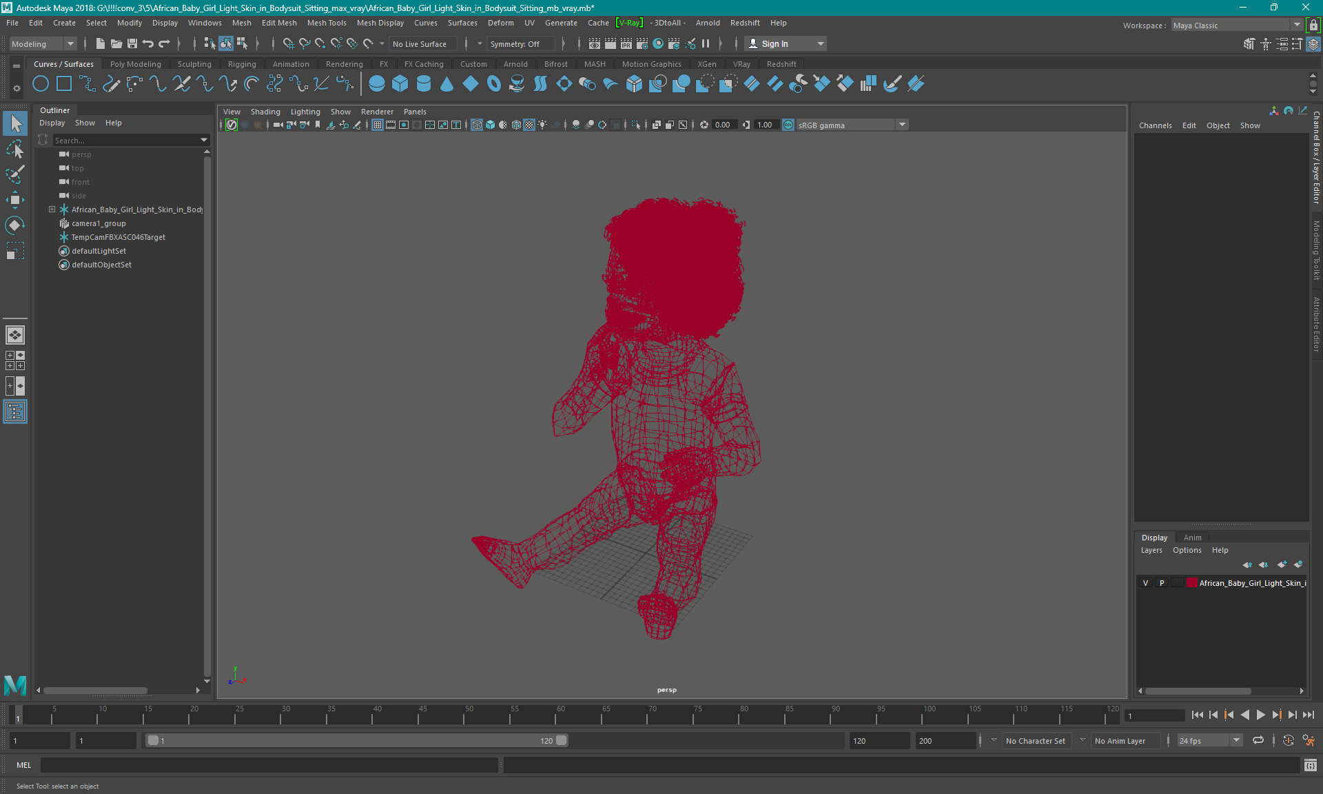1323x794 pixels.
Task: Choose the Pencil Curve tool in shelf
Action: pyautogui.click(x=111, y=84)
